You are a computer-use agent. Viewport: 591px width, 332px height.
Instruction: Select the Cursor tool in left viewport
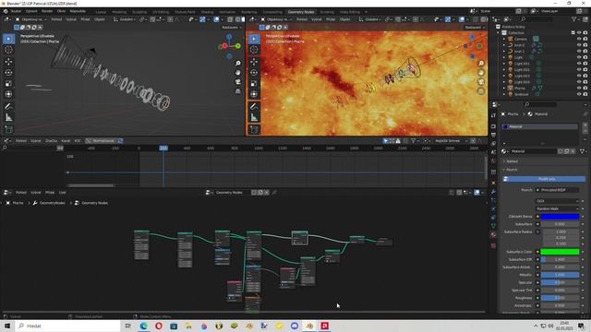[x=8, y=50]
